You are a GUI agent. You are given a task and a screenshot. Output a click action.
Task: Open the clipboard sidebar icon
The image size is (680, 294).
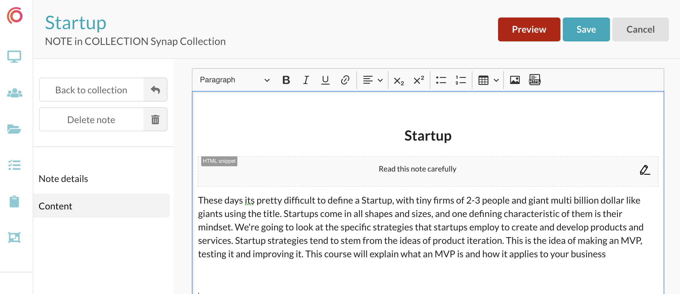click(14, 202)
